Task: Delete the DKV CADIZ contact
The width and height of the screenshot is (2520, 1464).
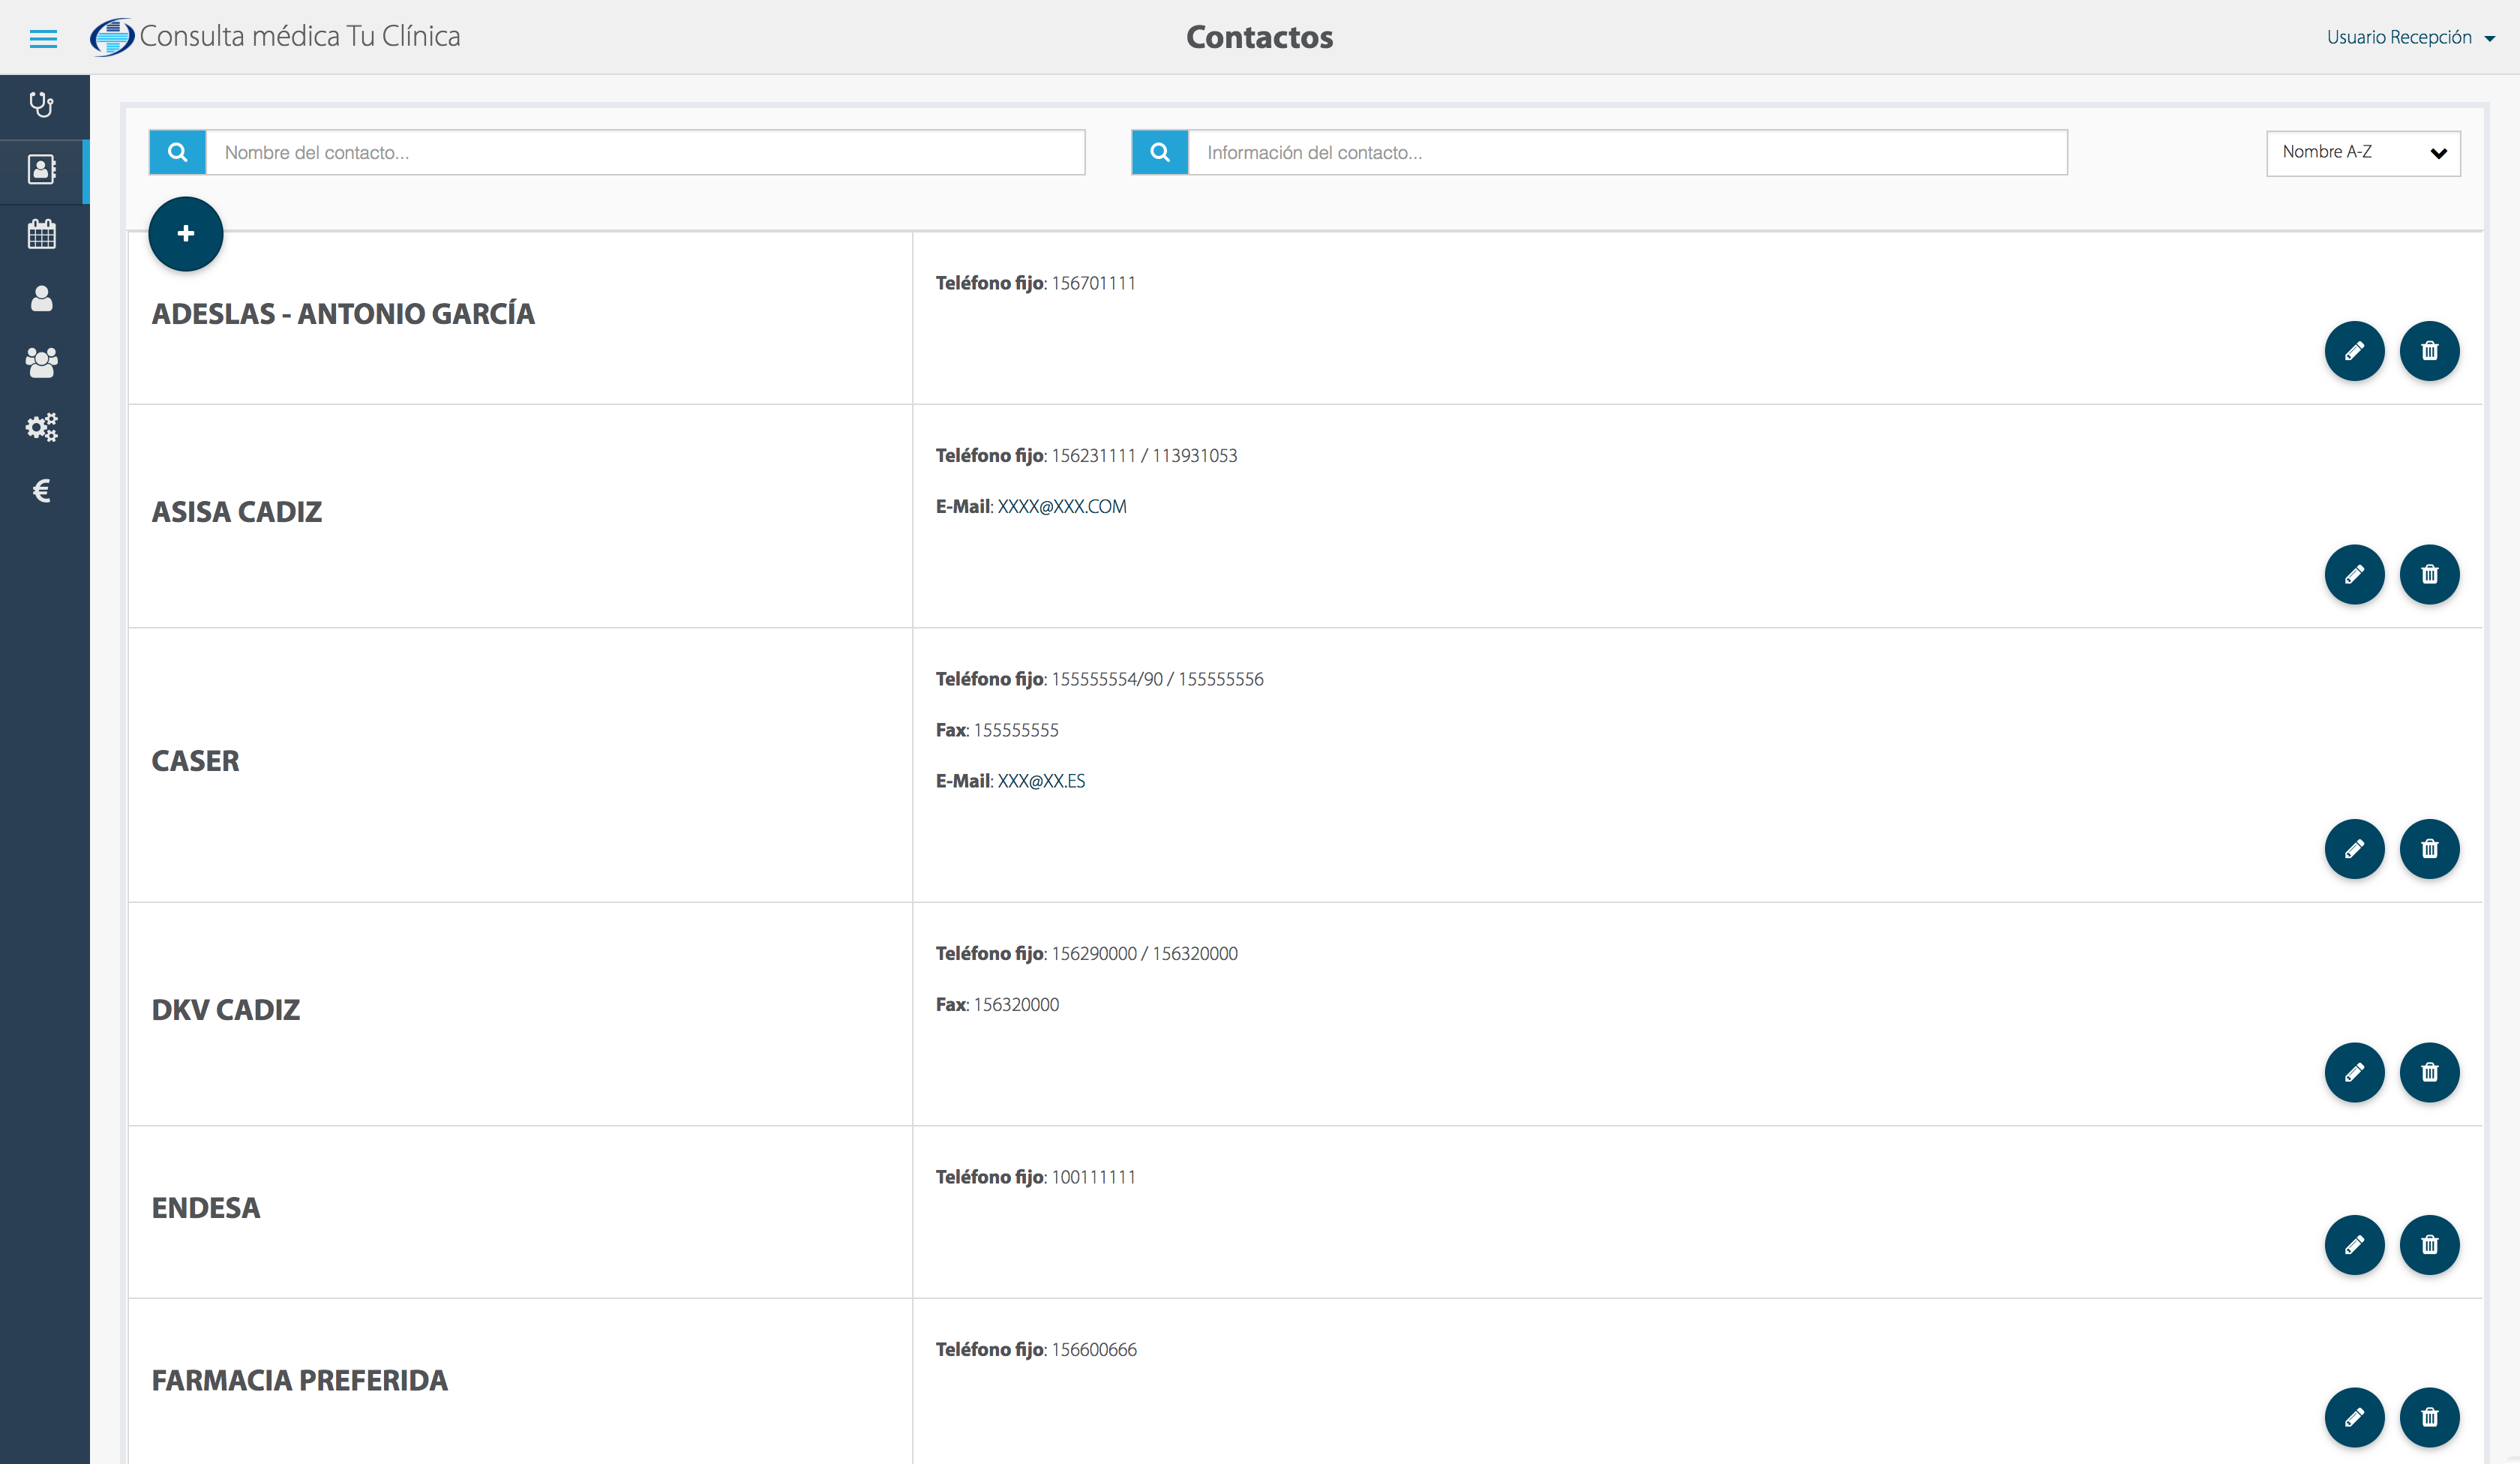Action: [x=2429, y=1072]
